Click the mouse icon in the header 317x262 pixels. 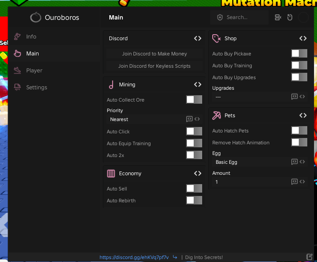290,17
